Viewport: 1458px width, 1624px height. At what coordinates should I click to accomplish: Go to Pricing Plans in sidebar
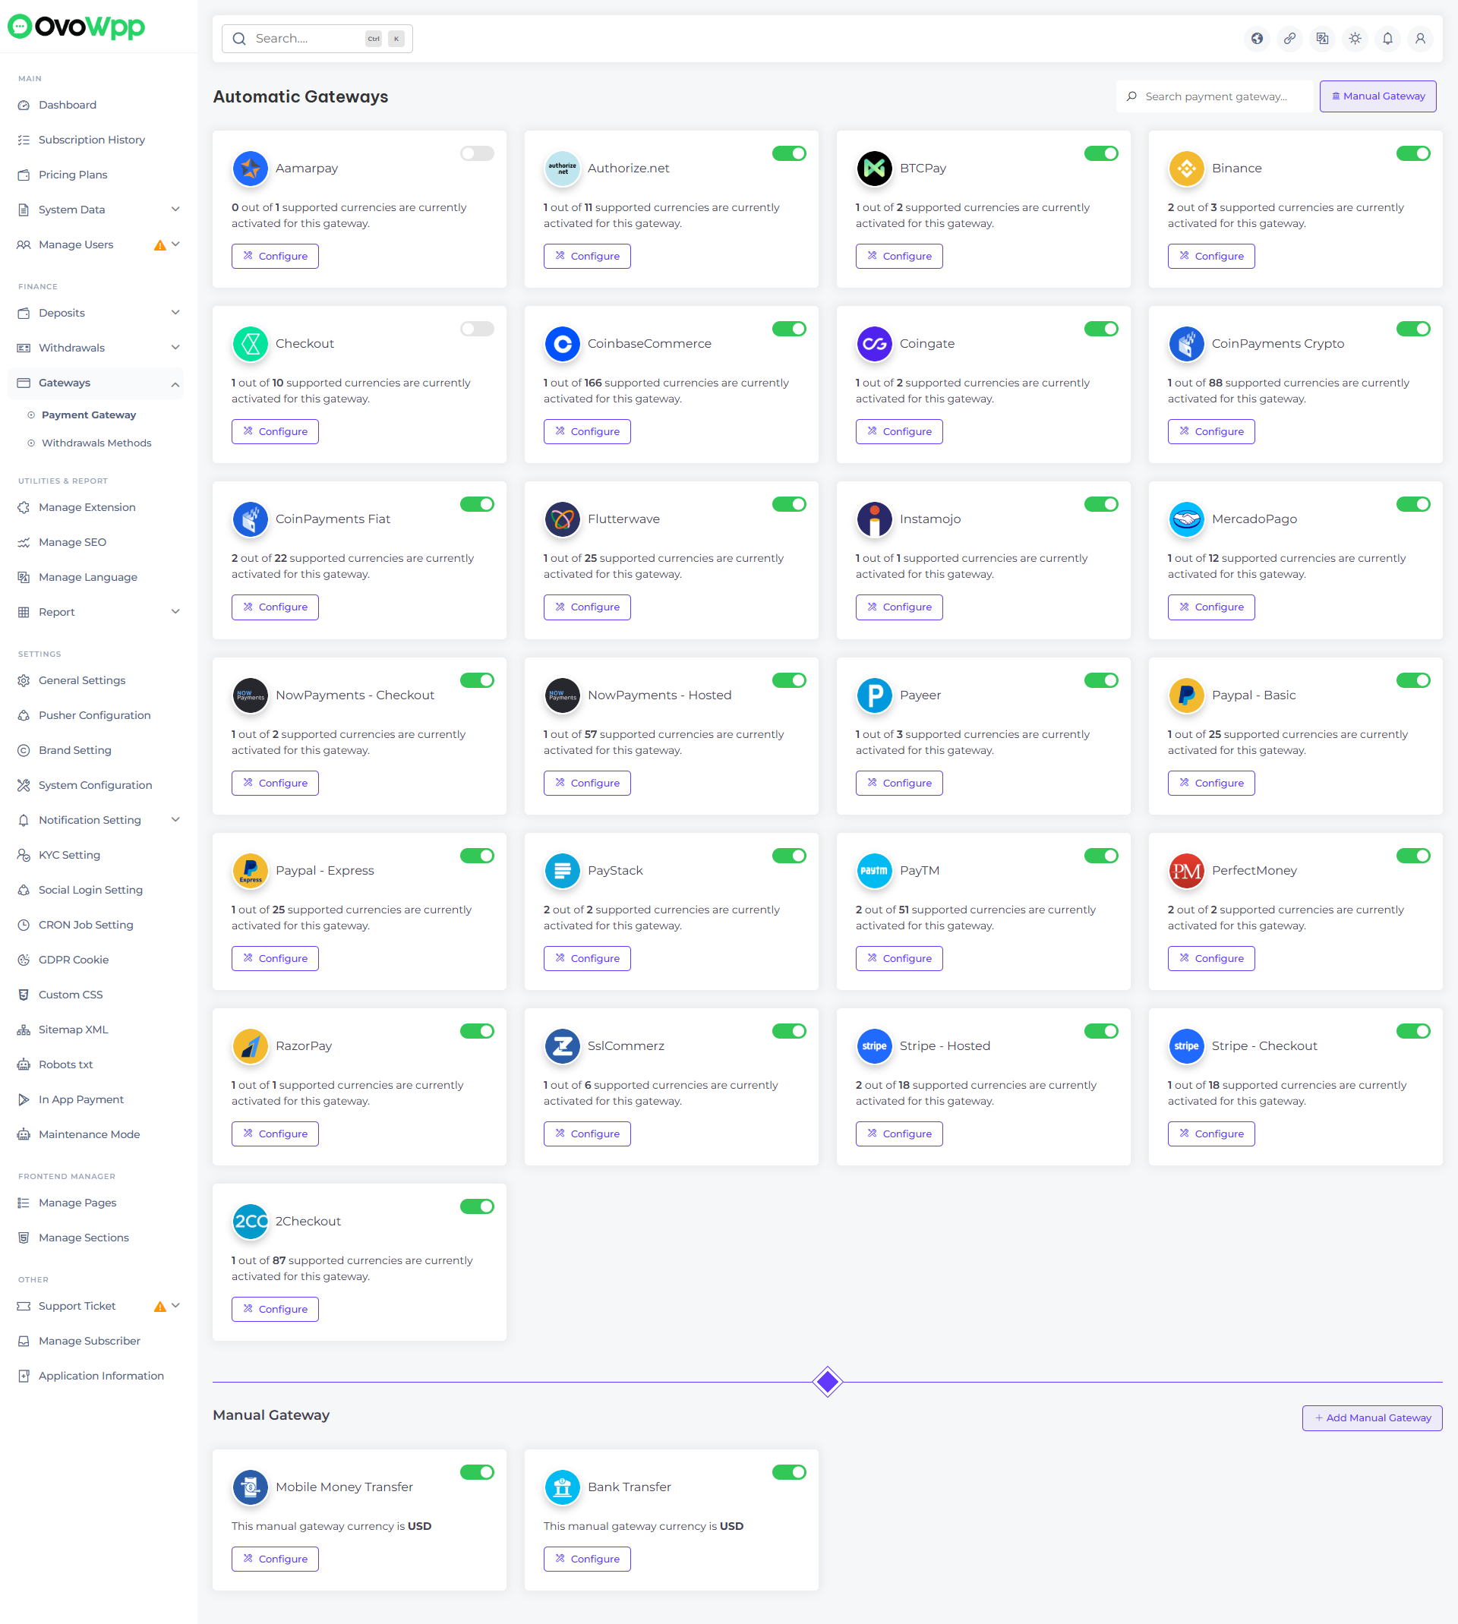73,175
